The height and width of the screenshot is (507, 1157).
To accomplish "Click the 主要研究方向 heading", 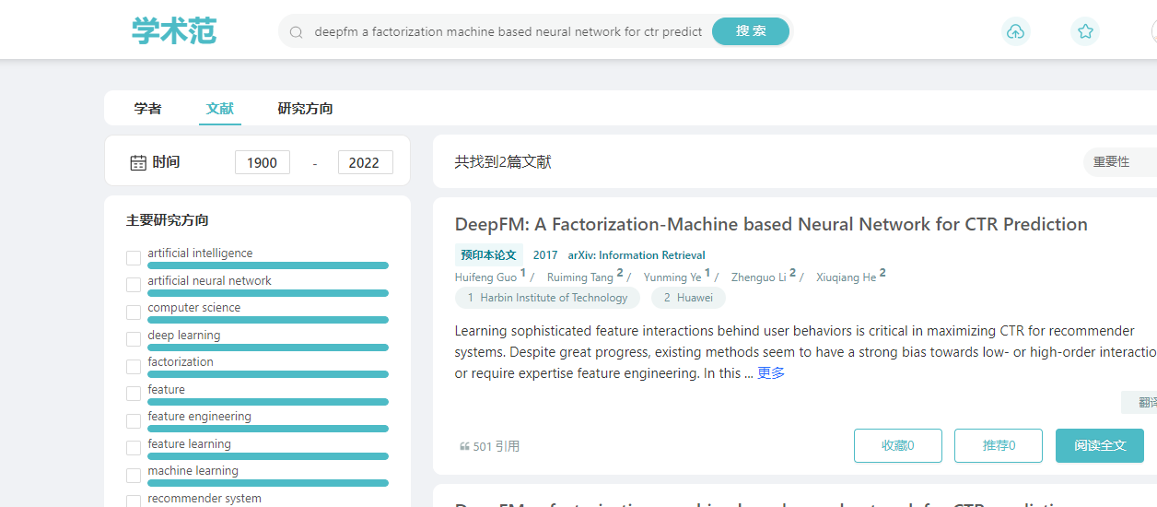I will coord(168,220).
